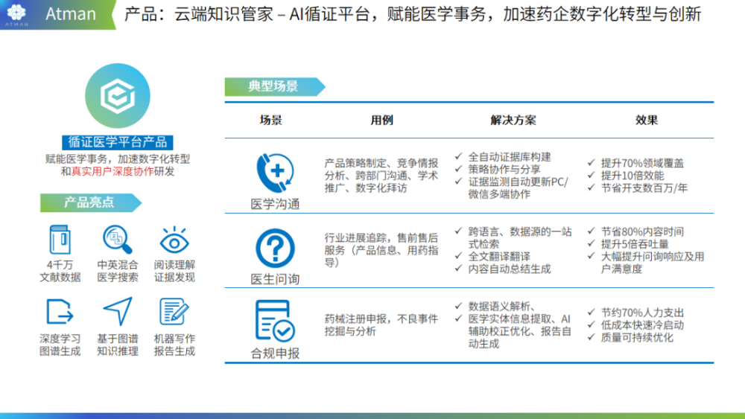Click the 机器写作报告生成 document pencil icon
The height and width of the screenshot is (419, 745).
point(174,312)
